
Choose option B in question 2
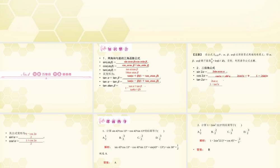click(x=214, y=132)
